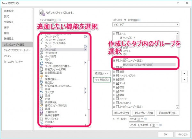Screen dimensions: 192x139
Task: Click the fx icon for 関数の挿入
Action: pyautogui.click(x=42, y=79)
